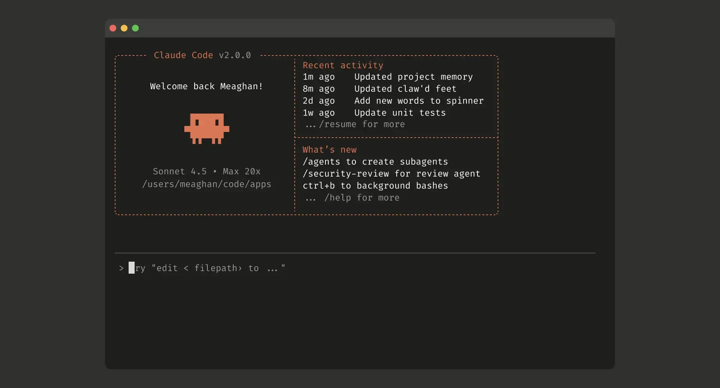
Task: Click the '/agents to create subagents' command
Action: point(375,162)
